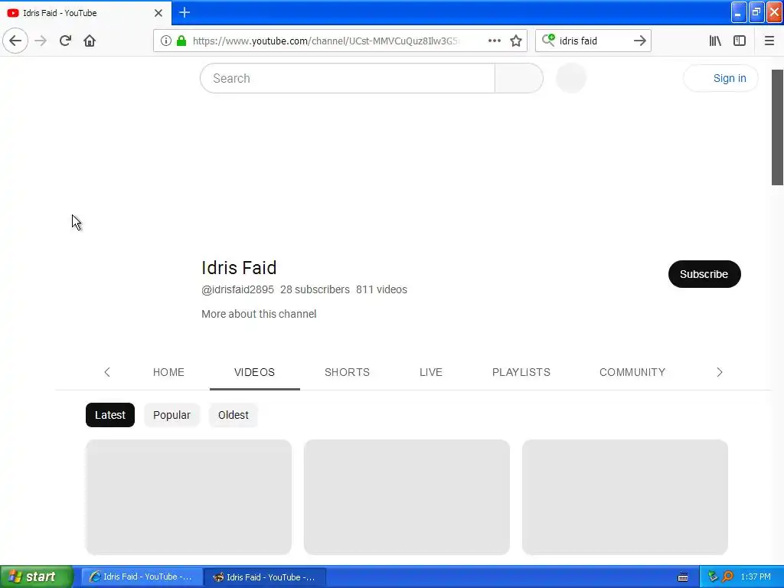Switch to the second Idris Faid taskbar window
The width and height of the screenshot is (784, 588).
266,577
